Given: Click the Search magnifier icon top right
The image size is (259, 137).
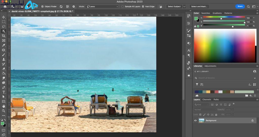Looking at the screenshot, I should click(x=248, y=7).
